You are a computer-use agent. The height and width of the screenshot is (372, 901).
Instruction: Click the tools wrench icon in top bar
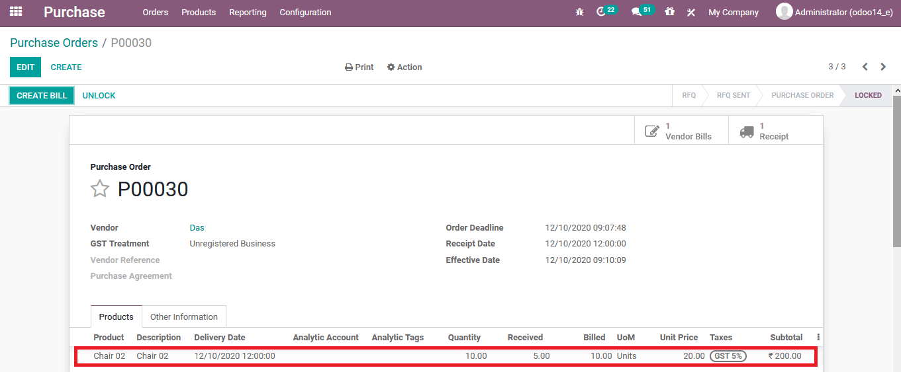coord(691,12)
